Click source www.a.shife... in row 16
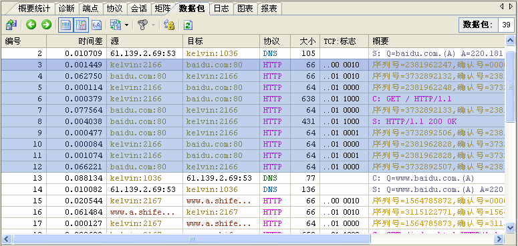The image size is (518, 246). click(x=143, y=212)
